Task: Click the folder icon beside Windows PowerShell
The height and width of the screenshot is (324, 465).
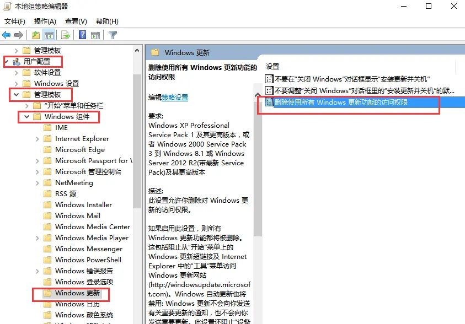Action: [x=47, y=260]
